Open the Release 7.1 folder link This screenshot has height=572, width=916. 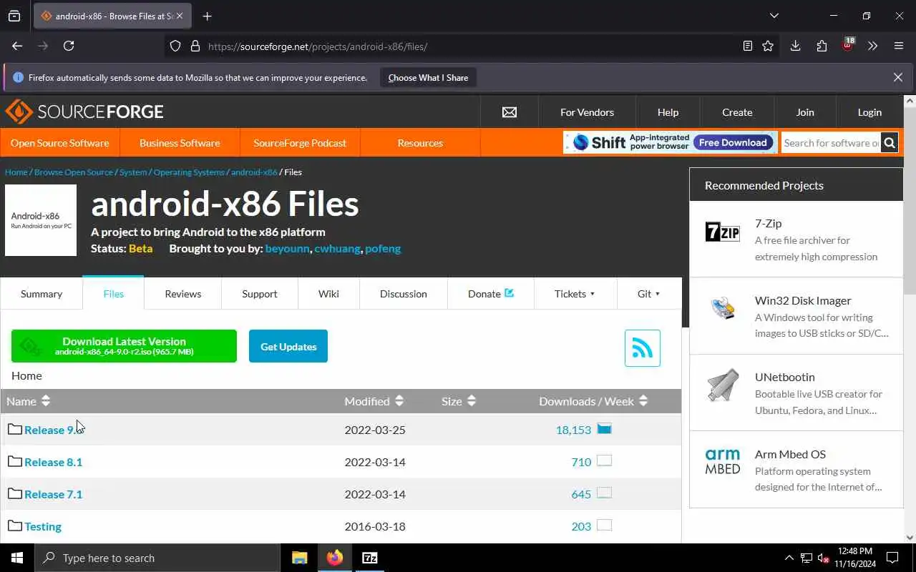tap(53, 494)
